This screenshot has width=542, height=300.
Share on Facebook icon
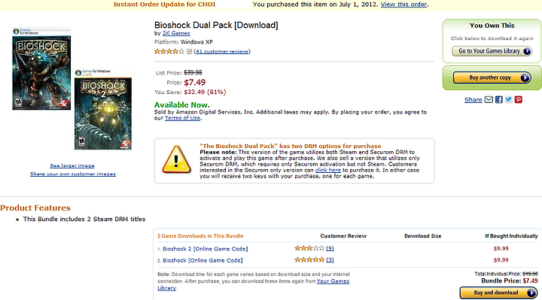(499, 100)
